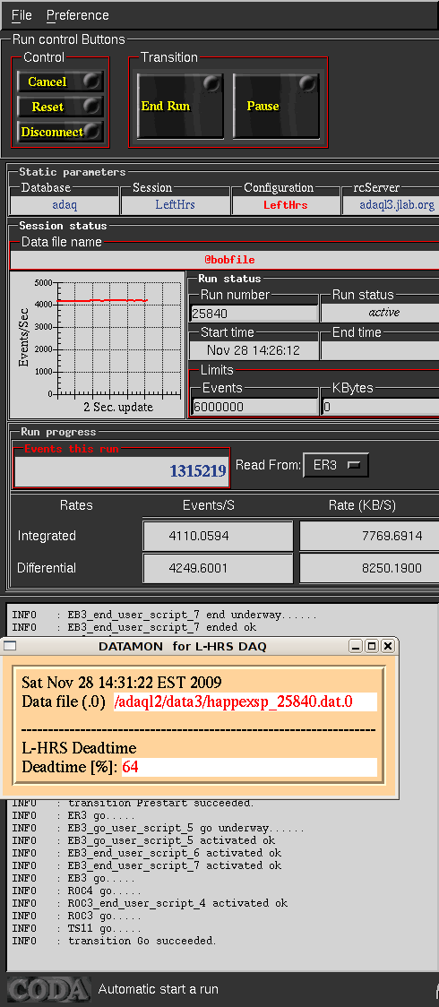Click the round indicator on Reset button
This screenshot has height=1007, width=439.
coord(92,106)
